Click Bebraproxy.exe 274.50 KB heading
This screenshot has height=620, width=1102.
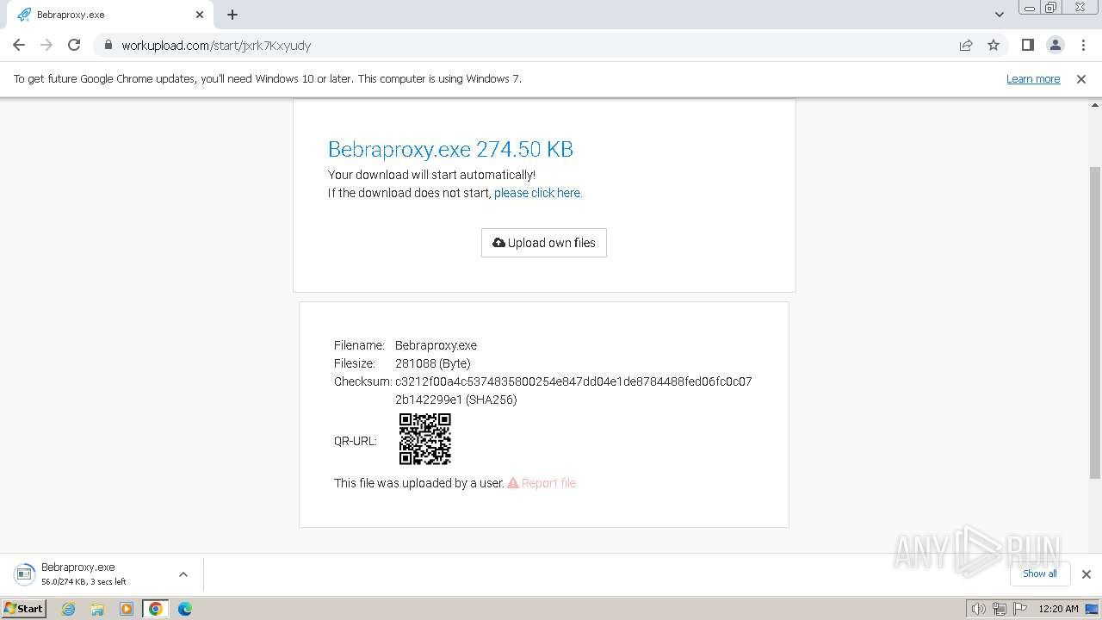pos(450,149)
